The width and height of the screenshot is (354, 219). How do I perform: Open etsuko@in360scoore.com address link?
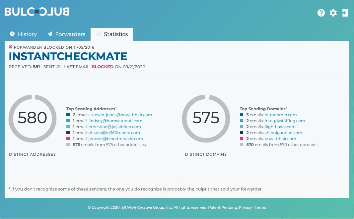click(114, 133)
